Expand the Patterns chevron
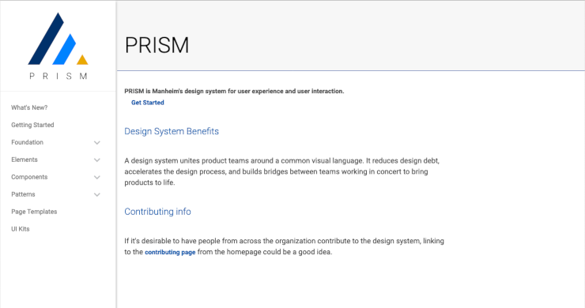585x308 pixels. click(97, 194)
